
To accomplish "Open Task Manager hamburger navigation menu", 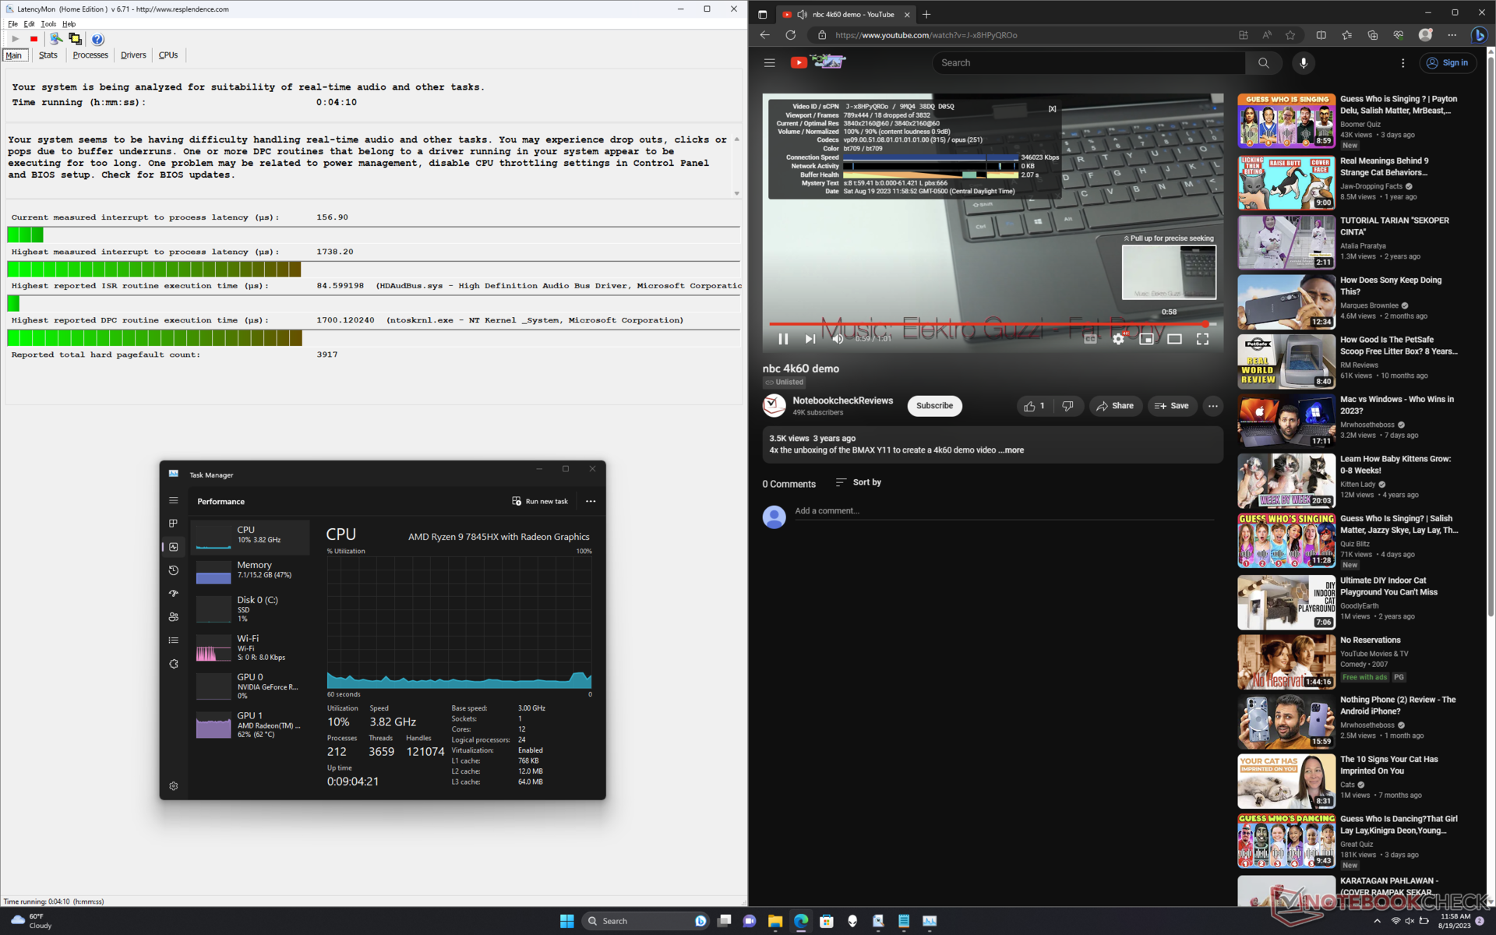I will coord(174,500).
